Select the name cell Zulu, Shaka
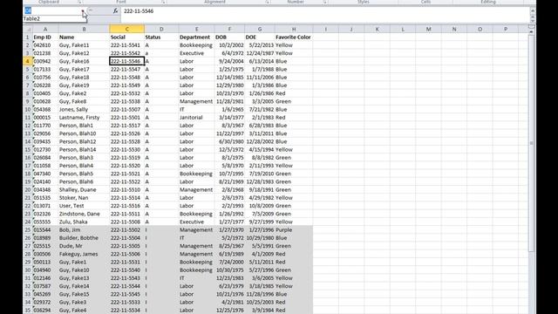This screenshot has width=558, height=314. tap(84, 222)
